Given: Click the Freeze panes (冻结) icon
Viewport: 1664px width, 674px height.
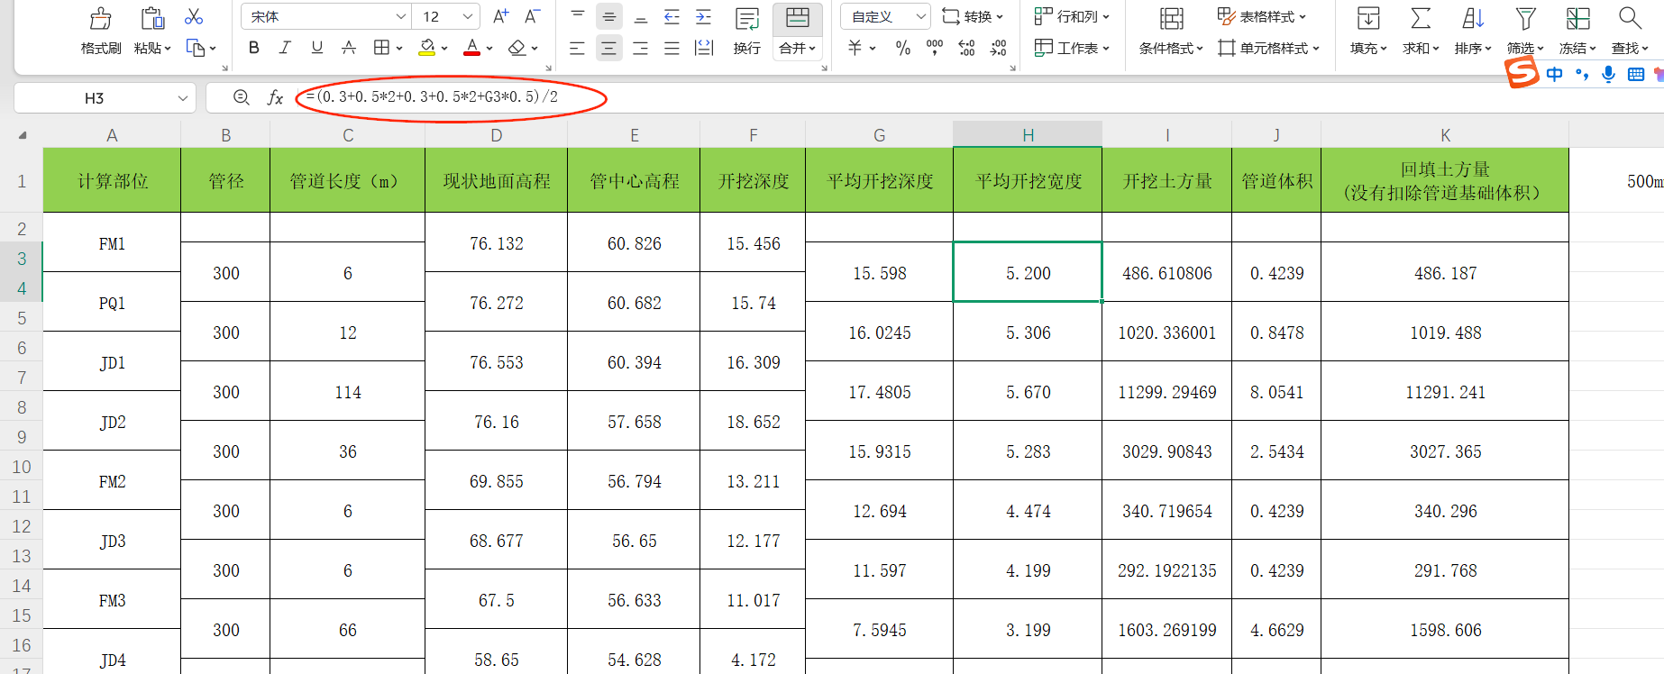Looking at the screenshot, I should [x=1577, y=18].
